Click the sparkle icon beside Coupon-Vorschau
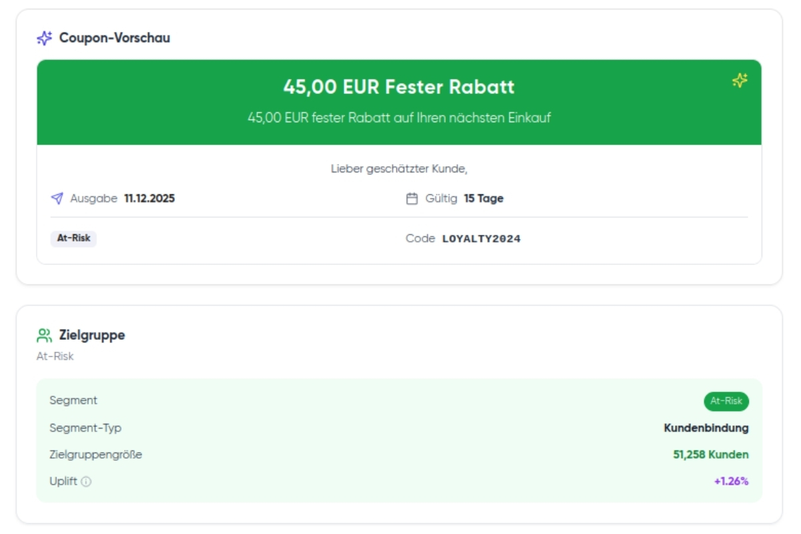801x534 pixels. click(x=44, y=38)
